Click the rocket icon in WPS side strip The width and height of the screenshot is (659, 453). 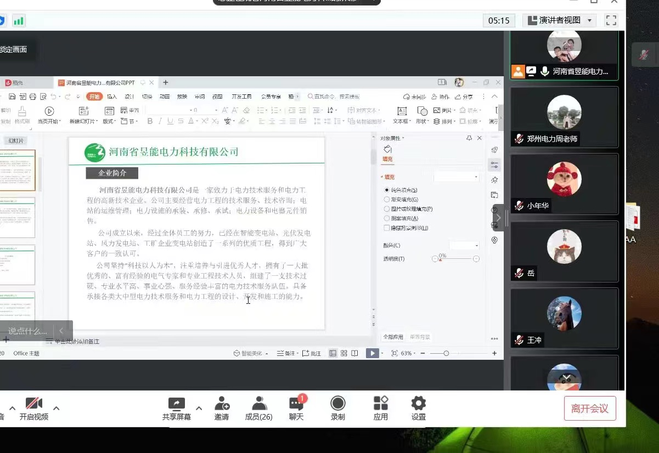coord(494,150)
